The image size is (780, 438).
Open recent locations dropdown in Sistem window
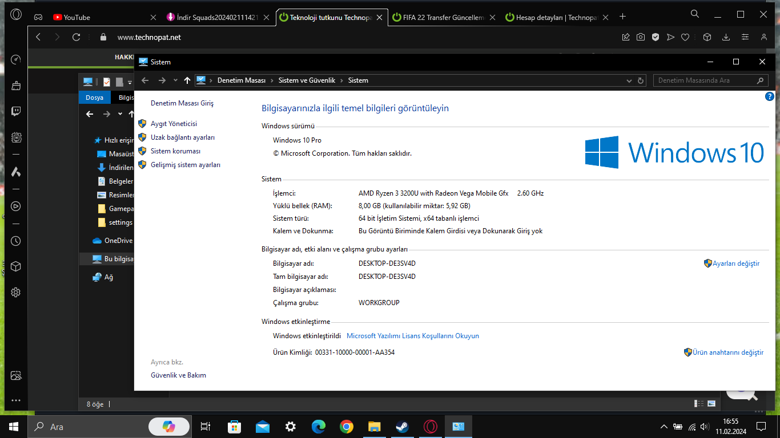175,80
